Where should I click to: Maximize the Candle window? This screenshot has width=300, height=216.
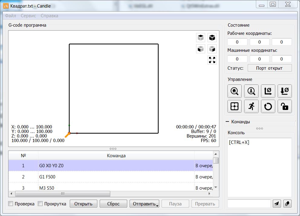pos(273,5)
